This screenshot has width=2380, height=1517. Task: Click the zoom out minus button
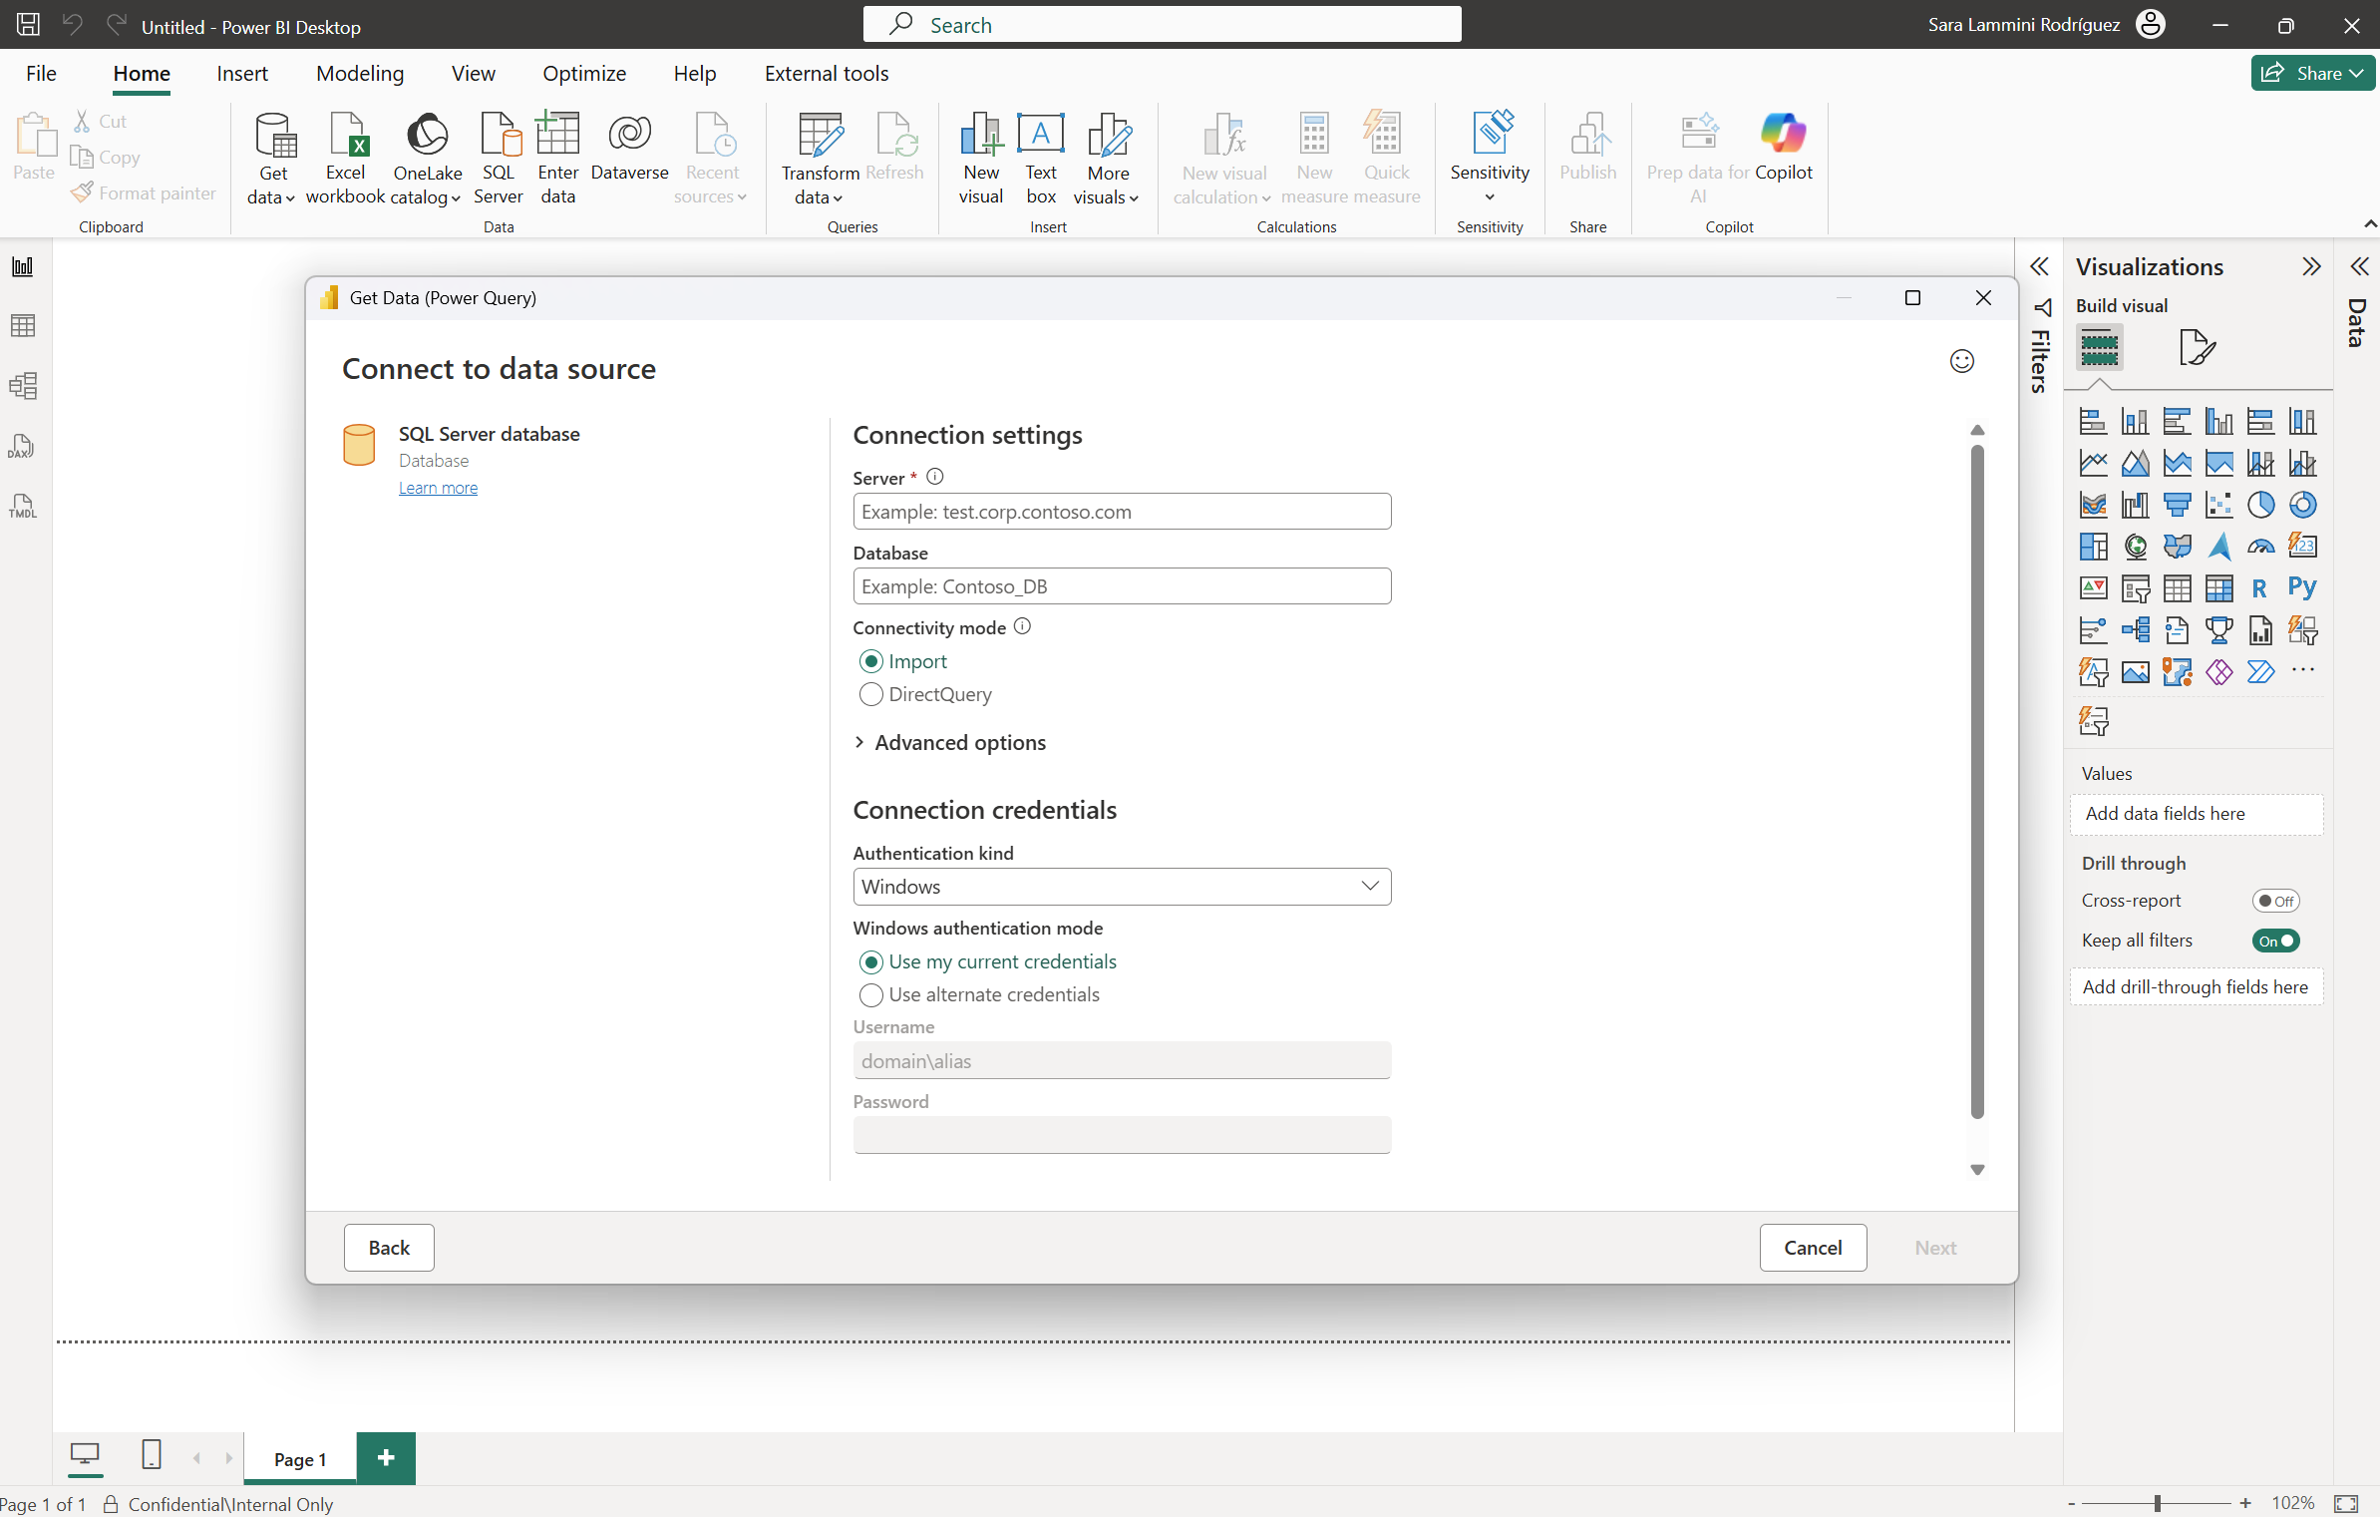2072,1503
